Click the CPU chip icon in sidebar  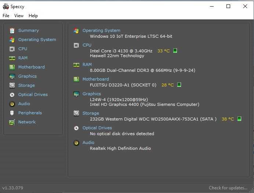(x=12, y=49)
